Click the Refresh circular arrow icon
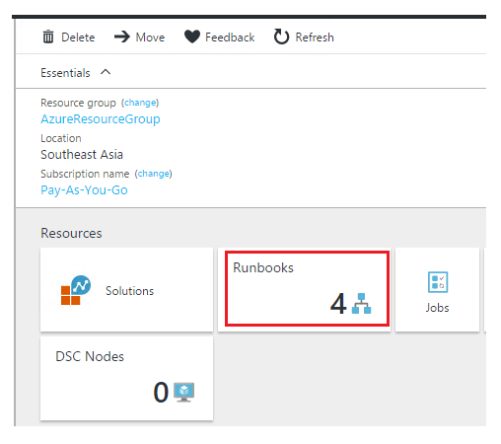Image resolution: width=501 pixels, height=444 pixels. pyautogui.click(x=281, y=37)
